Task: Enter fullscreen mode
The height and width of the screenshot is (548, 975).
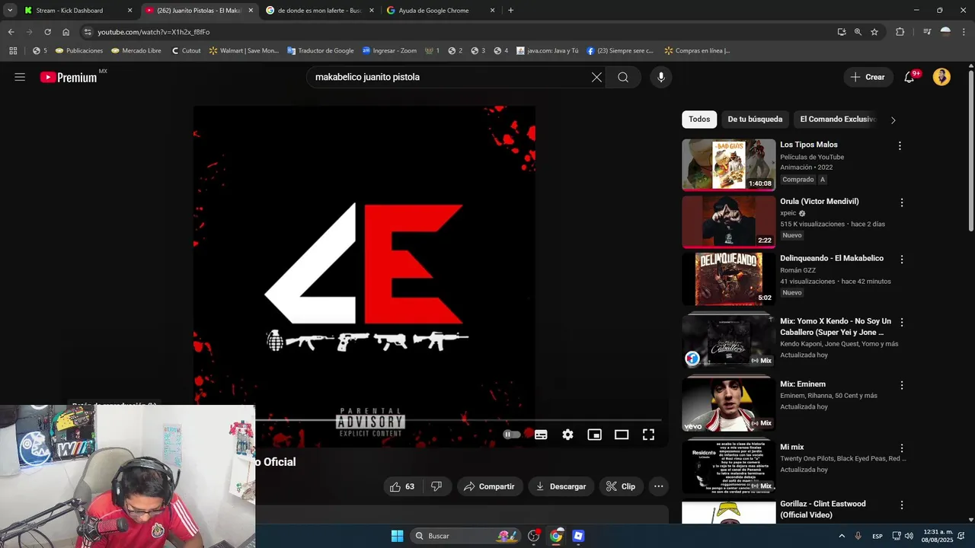Action: [648, 435]
